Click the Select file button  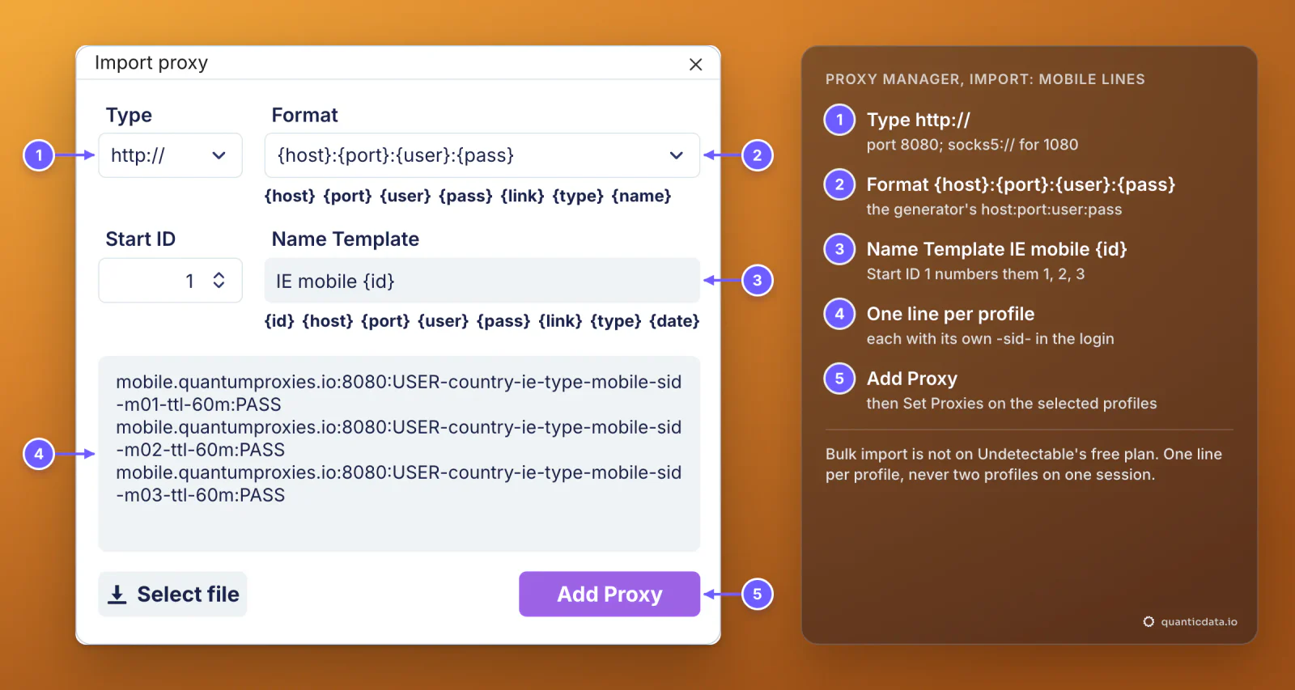172,595
